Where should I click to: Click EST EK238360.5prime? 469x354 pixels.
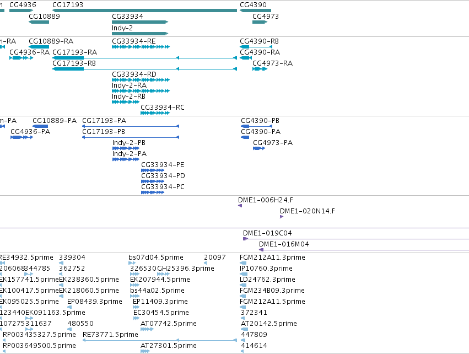click(89, 280)
